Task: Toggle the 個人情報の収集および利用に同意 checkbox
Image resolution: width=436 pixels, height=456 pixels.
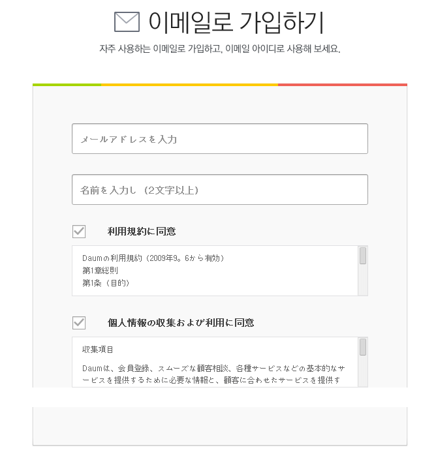Action: coord(79,322)
